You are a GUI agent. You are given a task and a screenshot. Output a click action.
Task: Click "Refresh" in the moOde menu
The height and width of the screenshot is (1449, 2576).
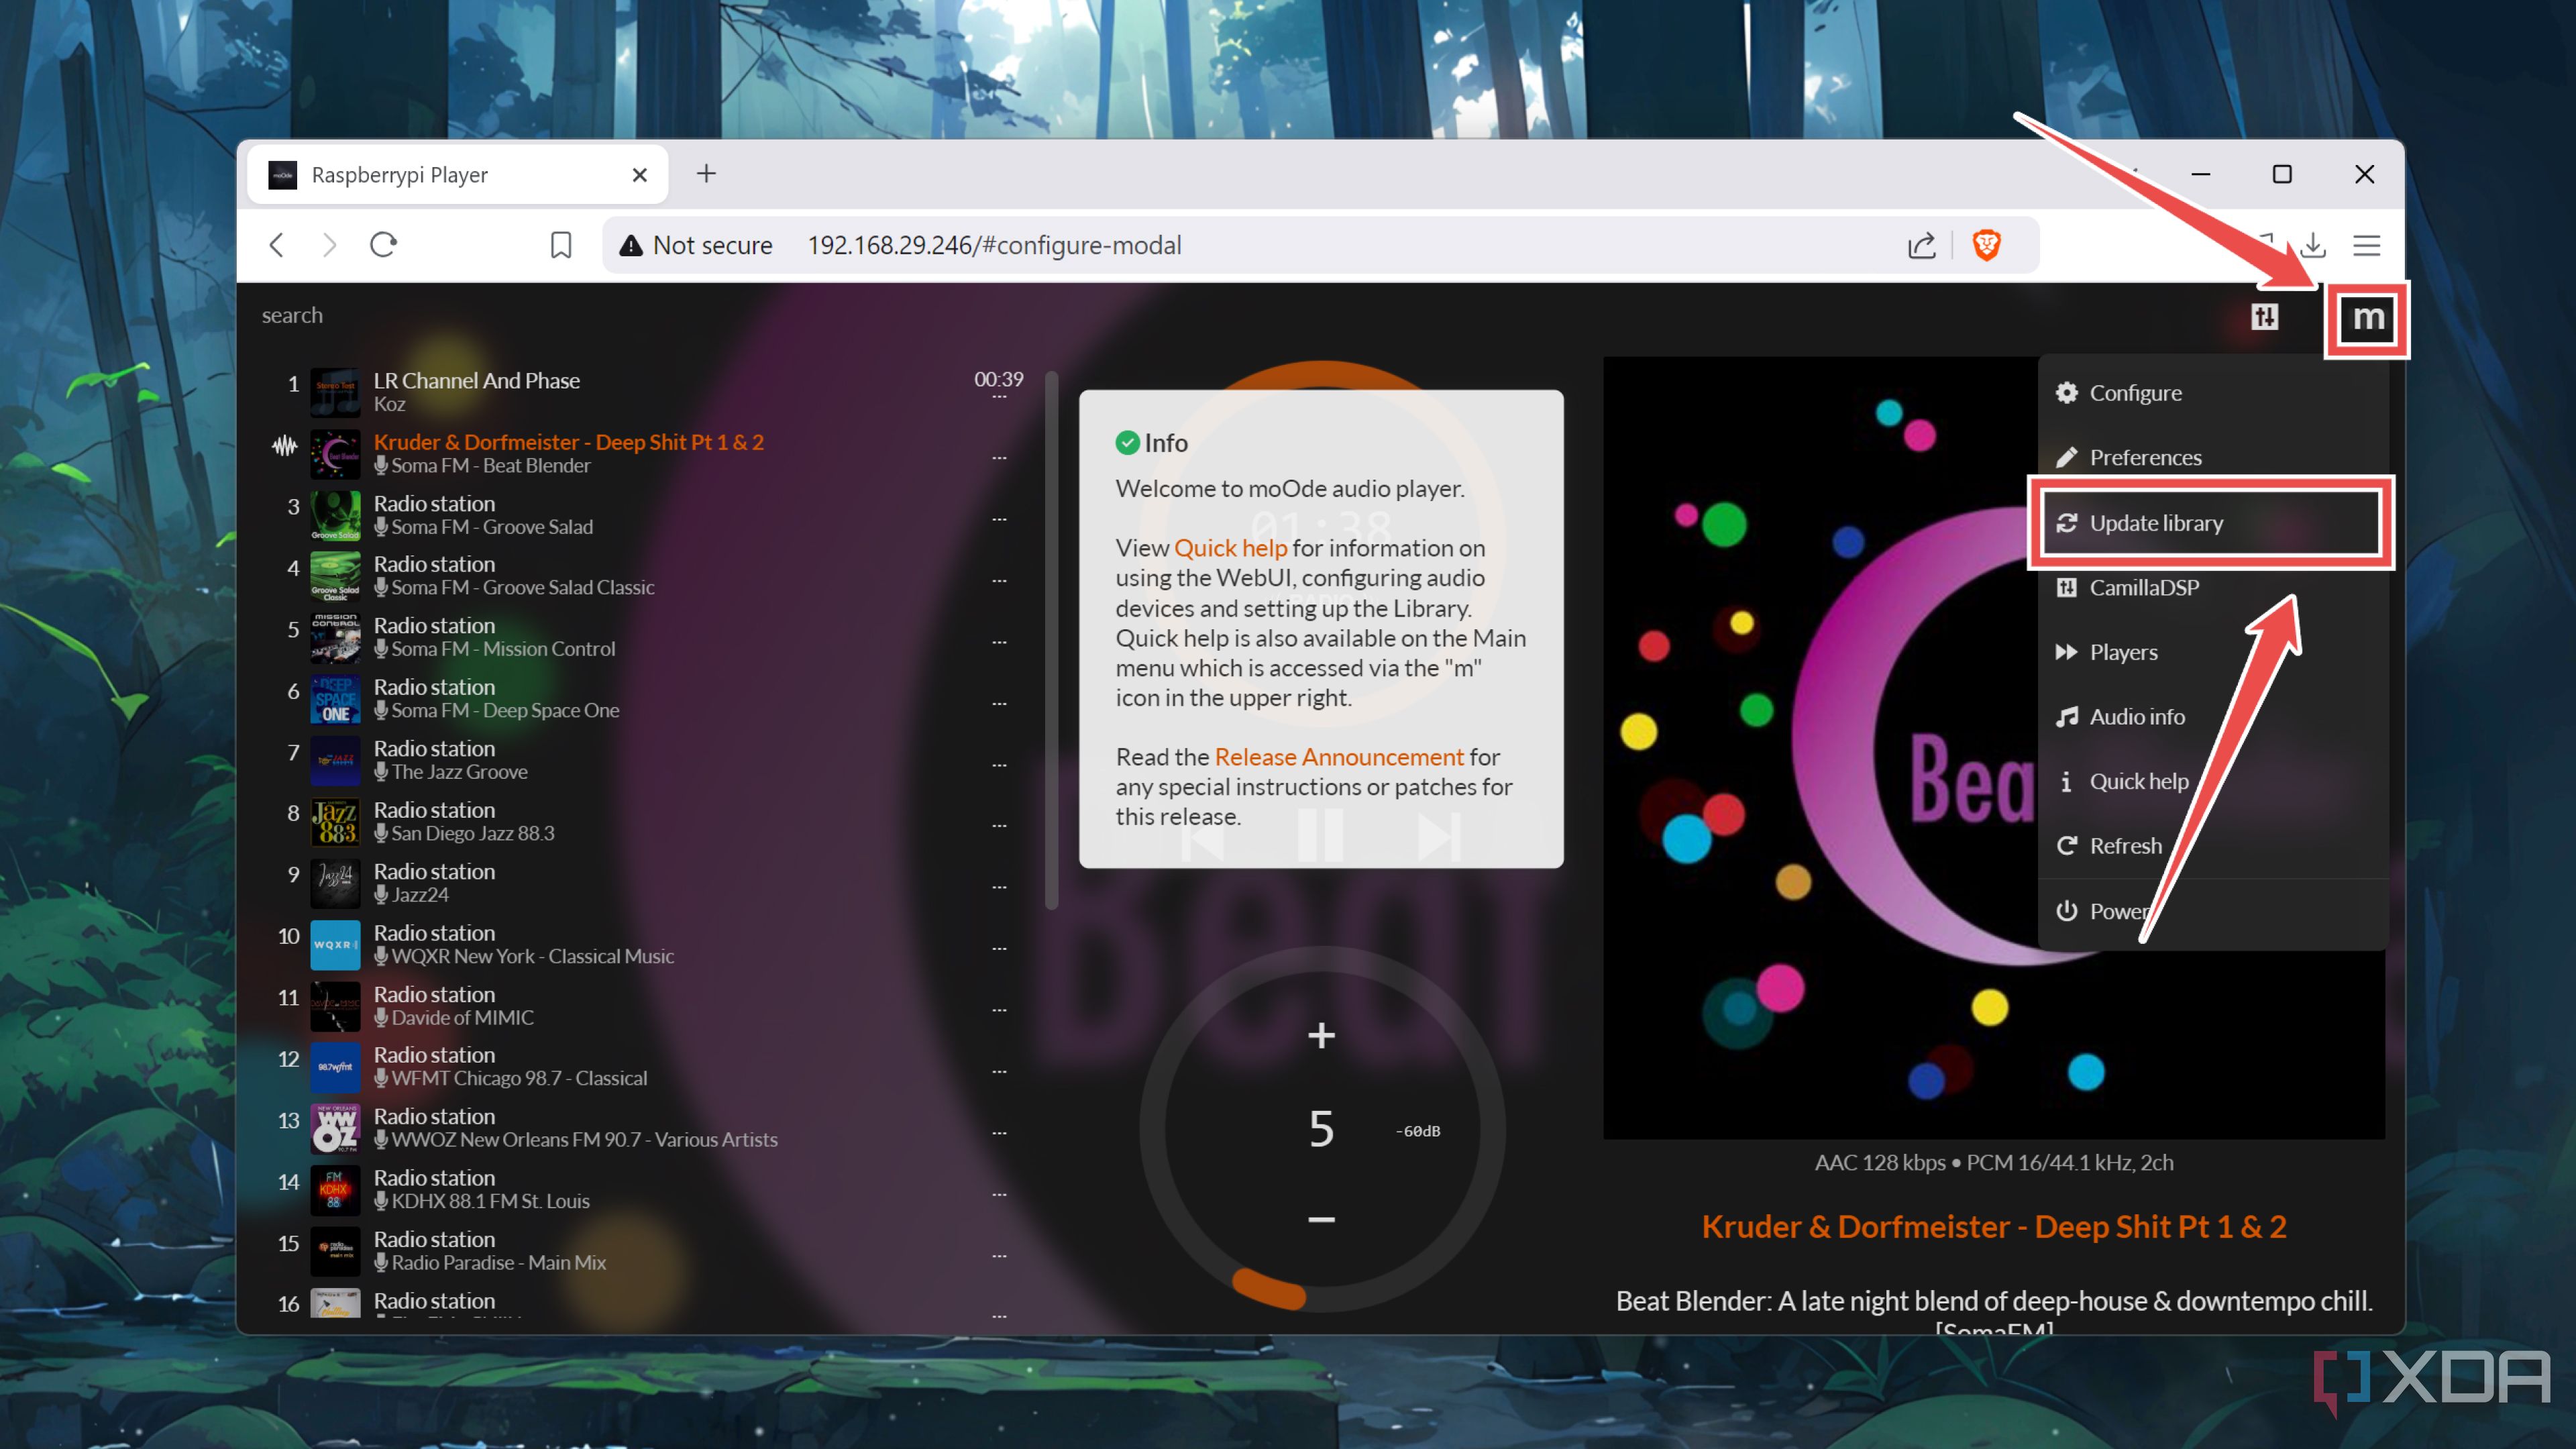coord(2126,845)
